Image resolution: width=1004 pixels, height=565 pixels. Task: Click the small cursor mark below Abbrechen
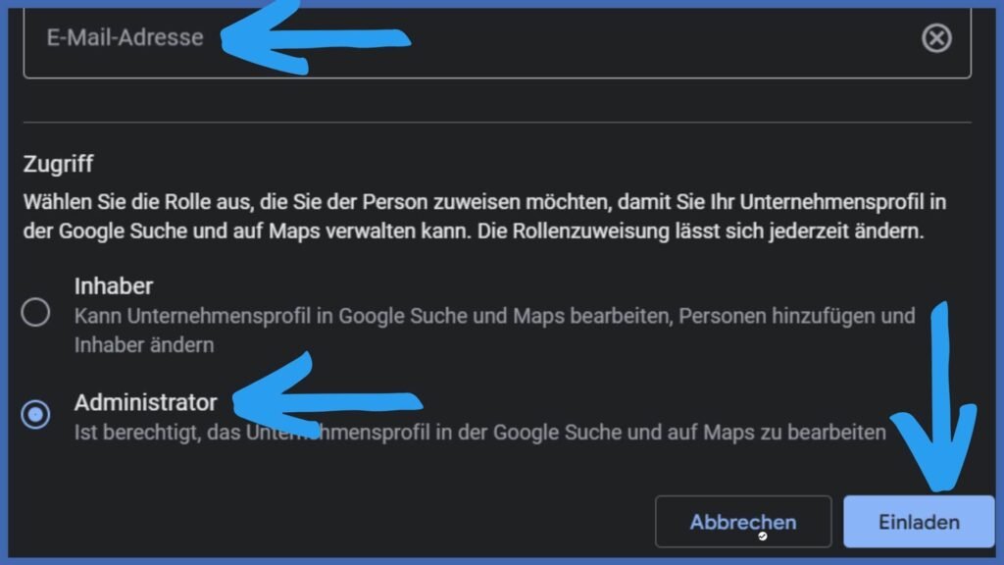[763, 536]
